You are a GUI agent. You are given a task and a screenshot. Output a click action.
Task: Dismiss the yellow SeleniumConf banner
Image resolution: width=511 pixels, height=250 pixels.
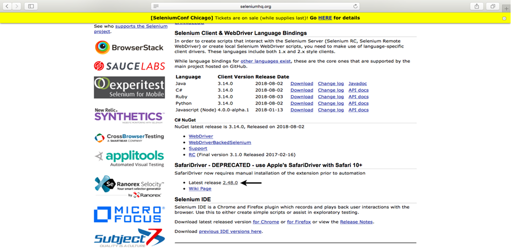point(504,19)
